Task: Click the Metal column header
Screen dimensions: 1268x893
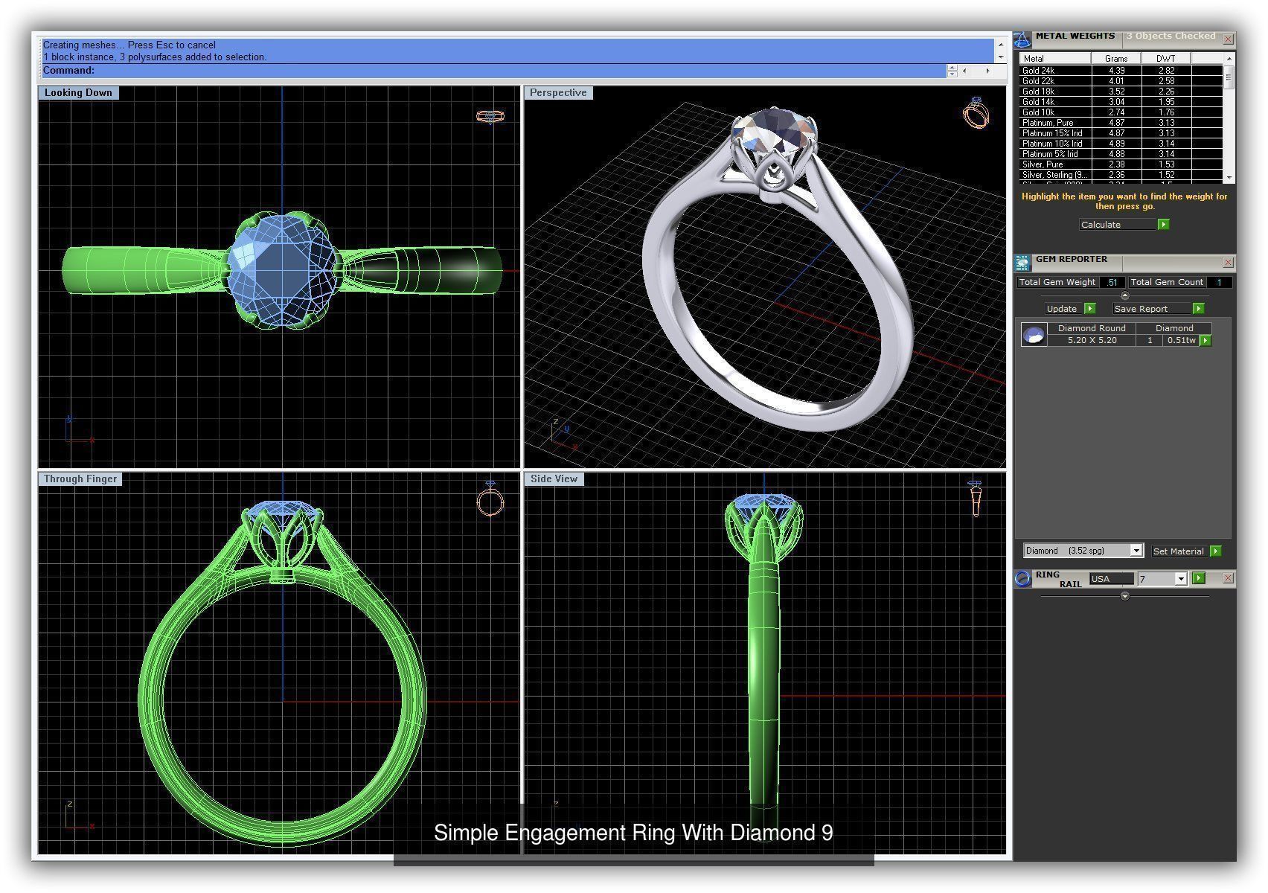Action: click(x=1055, y=58)
